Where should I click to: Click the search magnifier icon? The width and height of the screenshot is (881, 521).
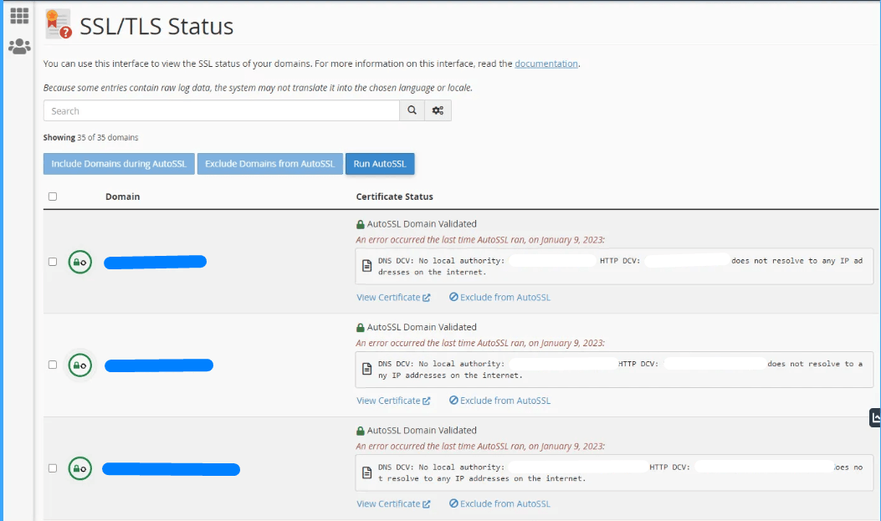tap(411, 110)
